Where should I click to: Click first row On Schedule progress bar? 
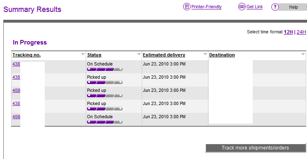(105, 69)
